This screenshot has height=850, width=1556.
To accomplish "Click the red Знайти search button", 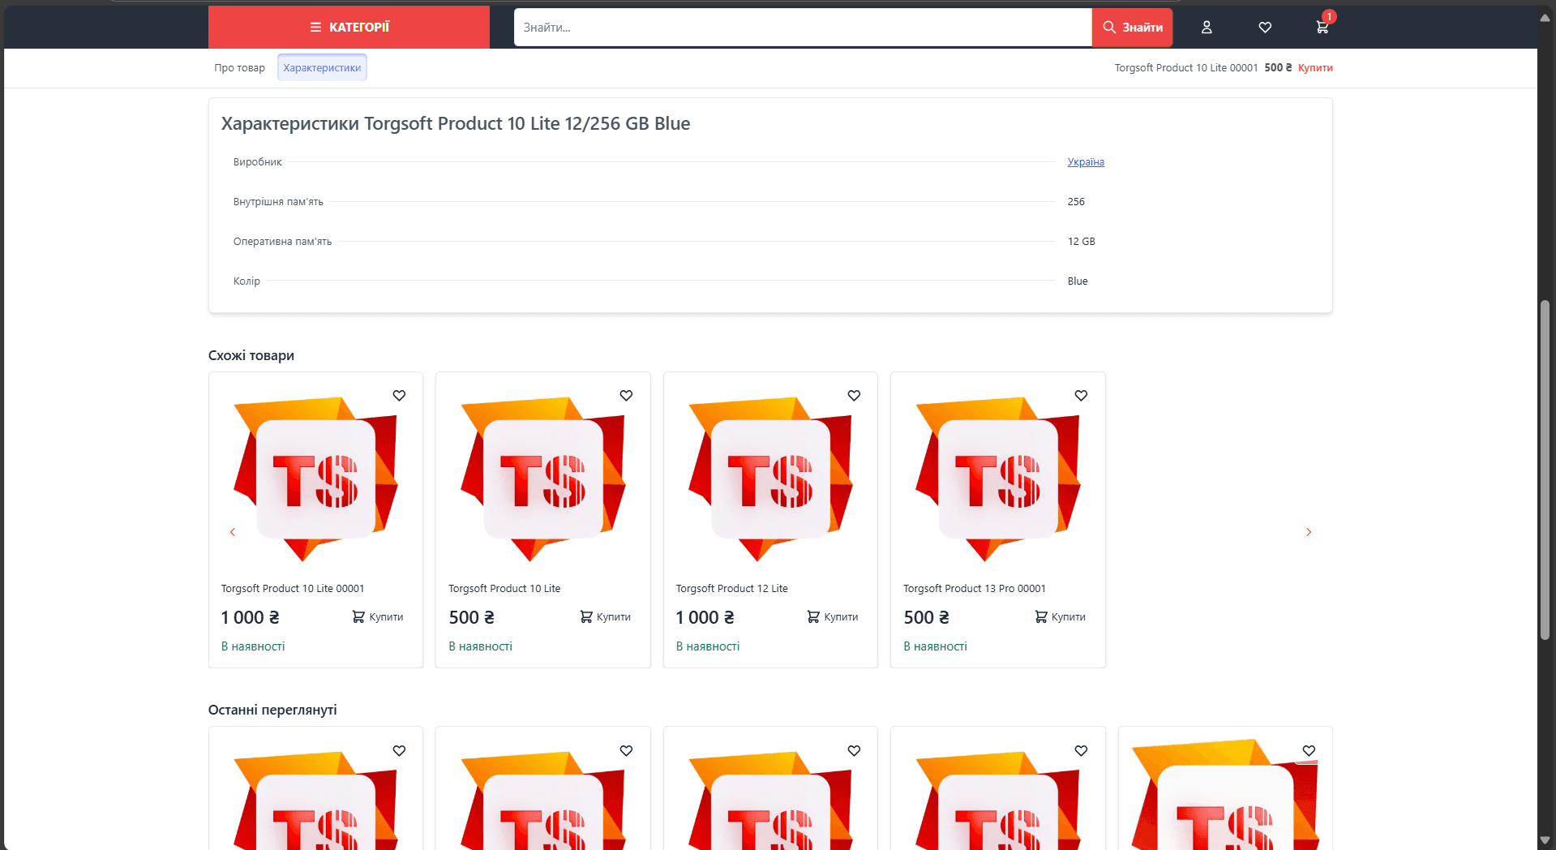I will pyautogui.click(x=1133, y=28).
